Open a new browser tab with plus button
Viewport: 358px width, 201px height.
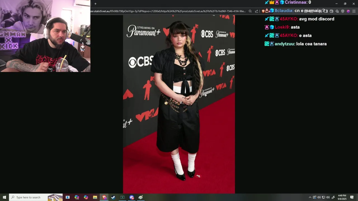pyautogui.click(x=95, y=4)
